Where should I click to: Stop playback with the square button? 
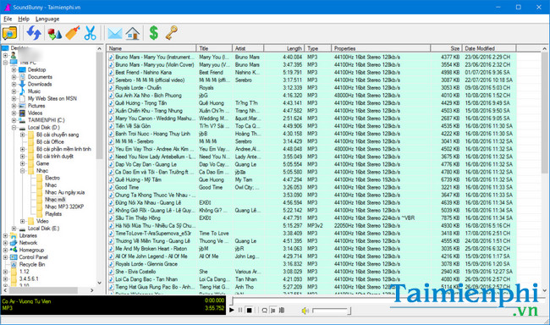click(x=249, y=311)
